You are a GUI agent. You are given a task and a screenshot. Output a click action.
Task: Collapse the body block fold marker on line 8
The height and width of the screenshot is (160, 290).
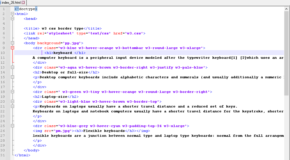(x=12, y=43)
